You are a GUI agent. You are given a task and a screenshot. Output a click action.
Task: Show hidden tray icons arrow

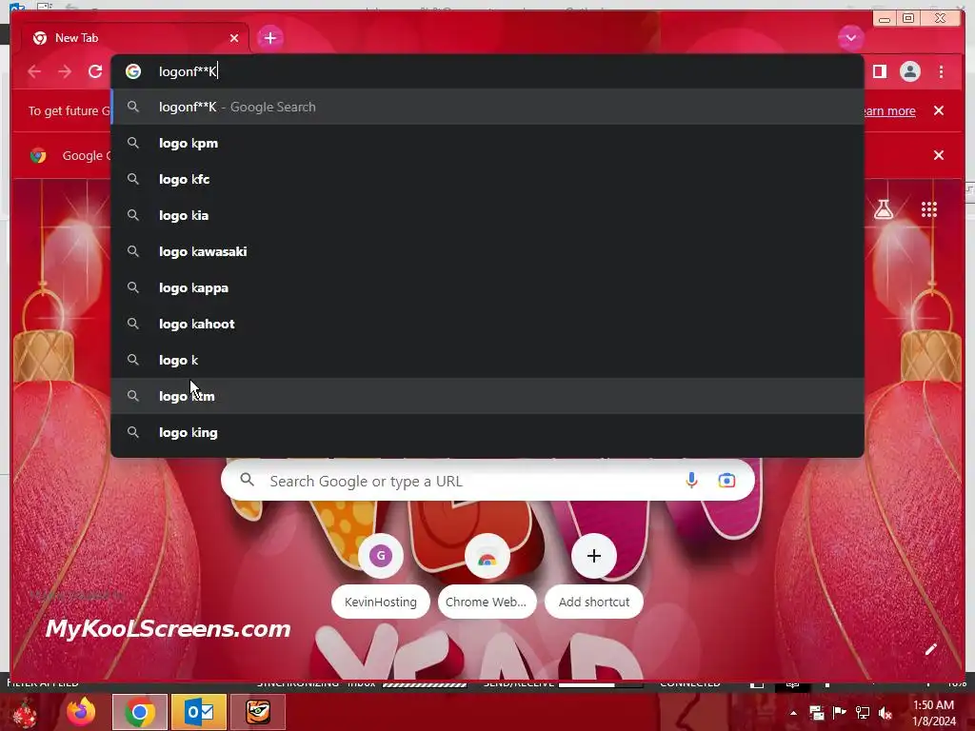click(793, 713)
